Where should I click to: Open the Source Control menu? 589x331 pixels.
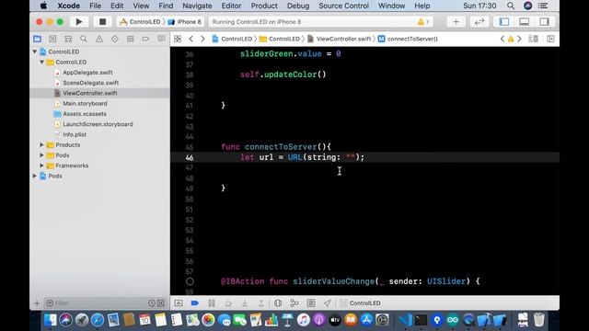[x=343, y=6]
